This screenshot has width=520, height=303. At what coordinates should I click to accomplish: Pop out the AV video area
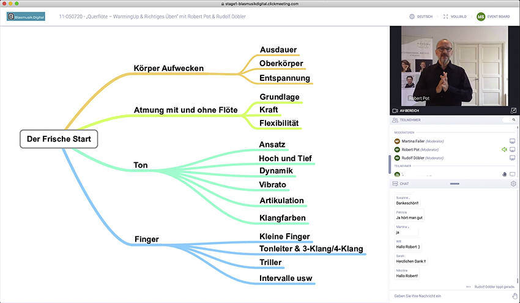coord(513,111)
